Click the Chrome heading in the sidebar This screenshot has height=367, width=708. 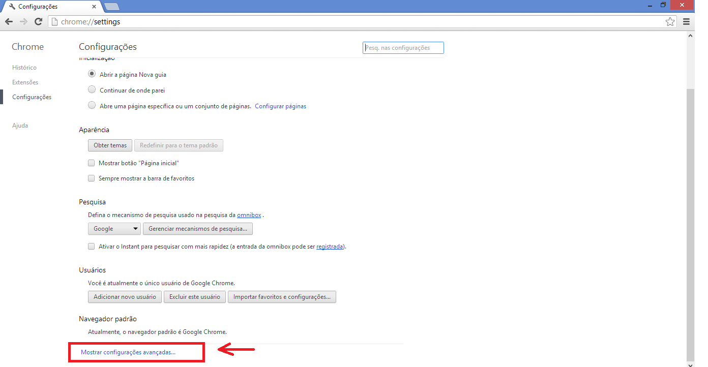point(28,47)
